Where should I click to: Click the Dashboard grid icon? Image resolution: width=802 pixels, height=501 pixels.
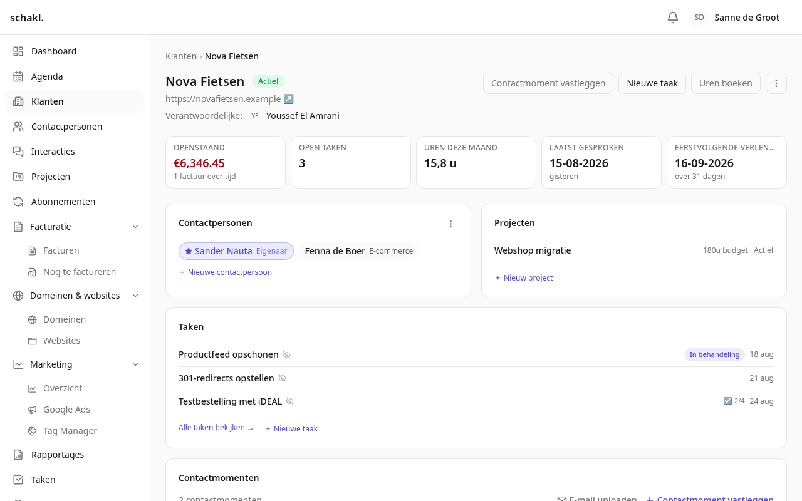18,51
